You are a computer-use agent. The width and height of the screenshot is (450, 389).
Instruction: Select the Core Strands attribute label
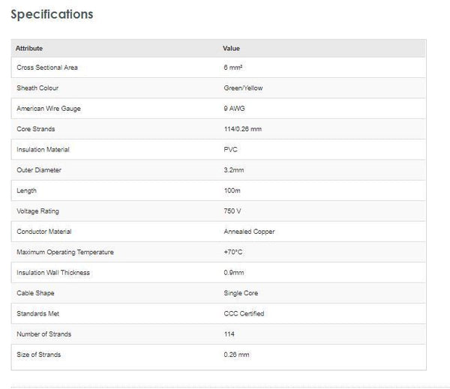click(35, 129)
